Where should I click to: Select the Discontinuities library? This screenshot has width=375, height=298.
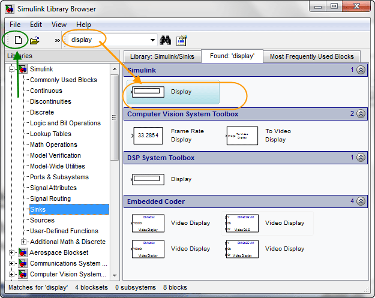pyautogui.click(x=50, y=101)
